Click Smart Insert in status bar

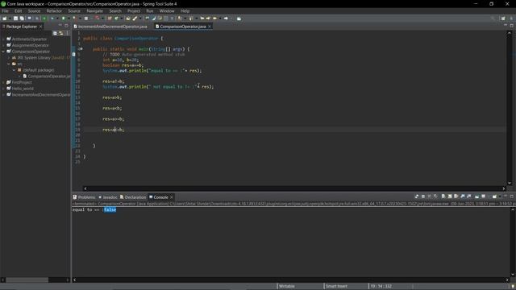coord(336,286)
